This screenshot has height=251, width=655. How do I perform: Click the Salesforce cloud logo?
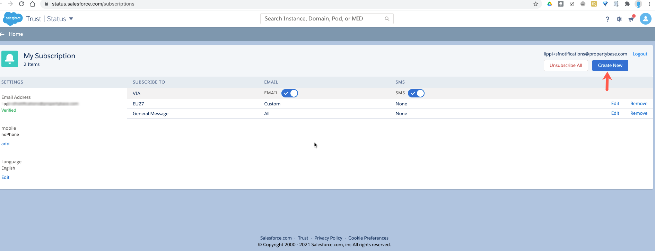tap(13, 18)
